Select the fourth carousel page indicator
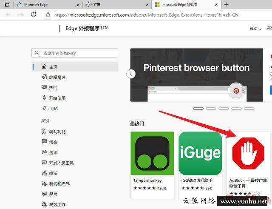272x209 pixels. point(236,109)
